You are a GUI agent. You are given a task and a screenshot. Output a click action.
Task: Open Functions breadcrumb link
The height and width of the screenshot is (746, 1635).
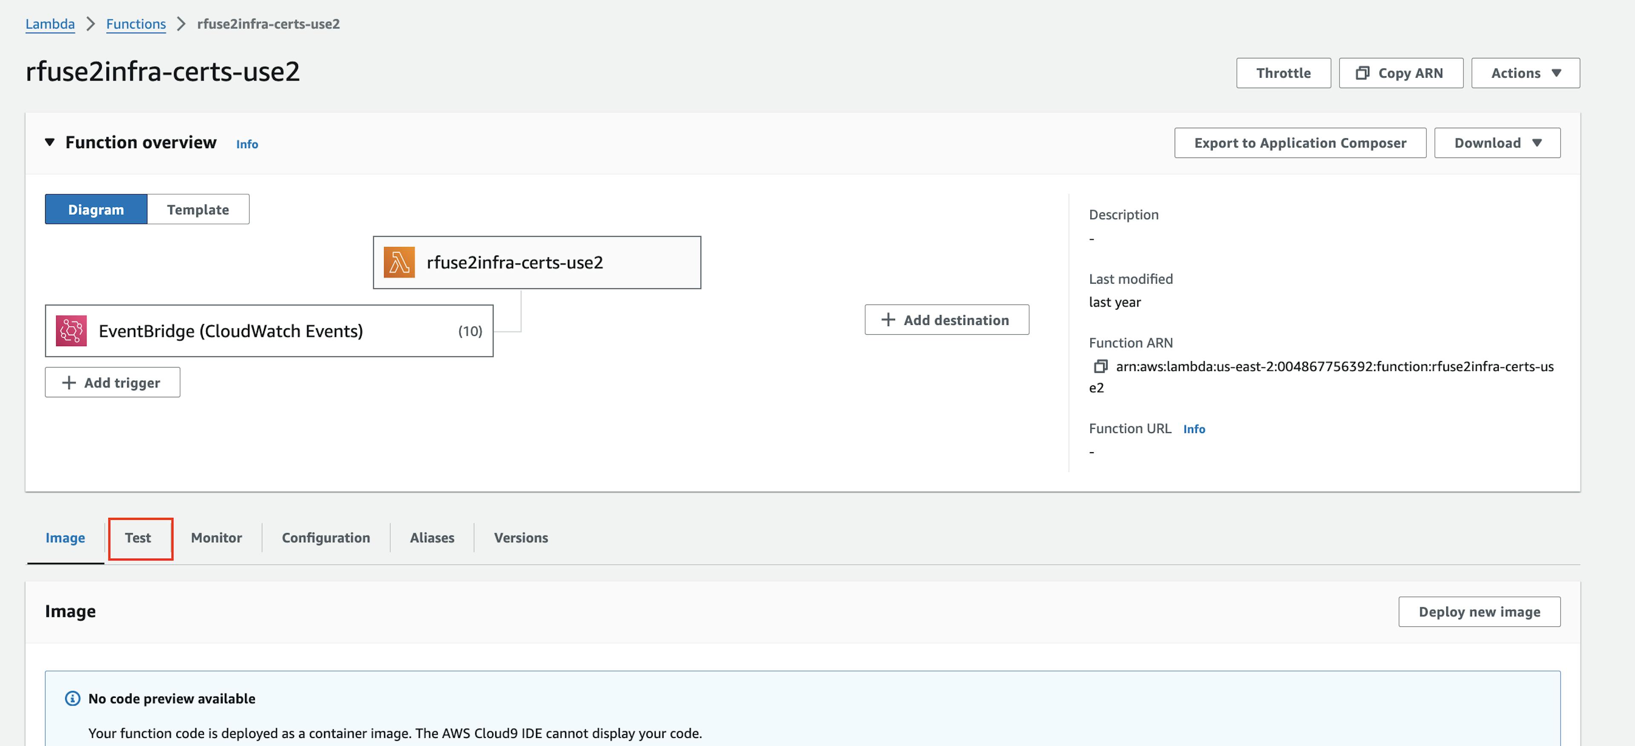tap(136, 24)
